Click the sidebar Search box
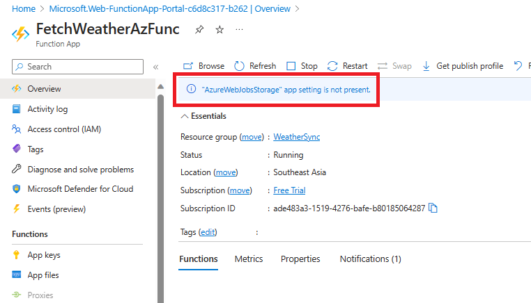 click(x=77, y=67)
